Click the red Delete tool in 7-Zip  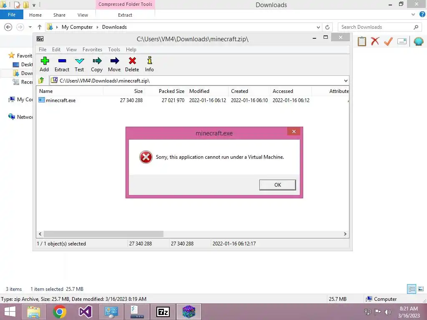pos(132,64)
